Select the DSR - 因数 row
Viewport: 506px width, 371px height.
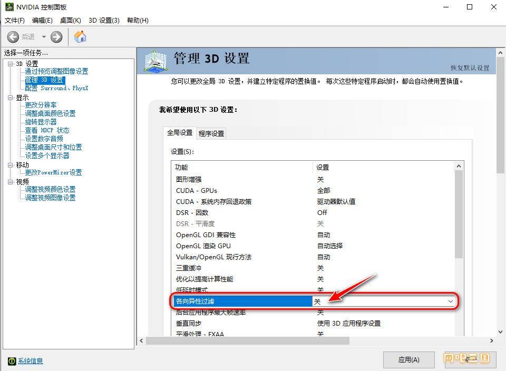click(x=313, y=212)
